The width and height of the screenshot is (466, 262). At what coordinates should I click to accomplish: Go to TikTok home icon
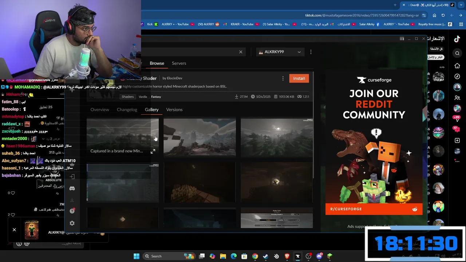[457, 66]
